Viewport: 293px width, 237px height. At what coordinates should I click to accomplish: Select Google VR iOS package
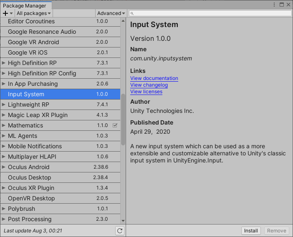pyautogui.click(x=61, y=52)
